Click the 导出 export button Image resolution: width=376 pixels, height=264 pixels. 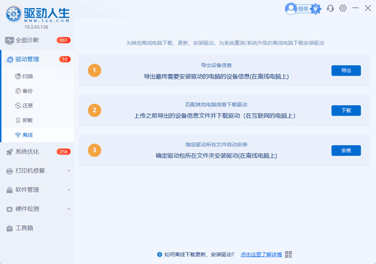coord(346,71)
